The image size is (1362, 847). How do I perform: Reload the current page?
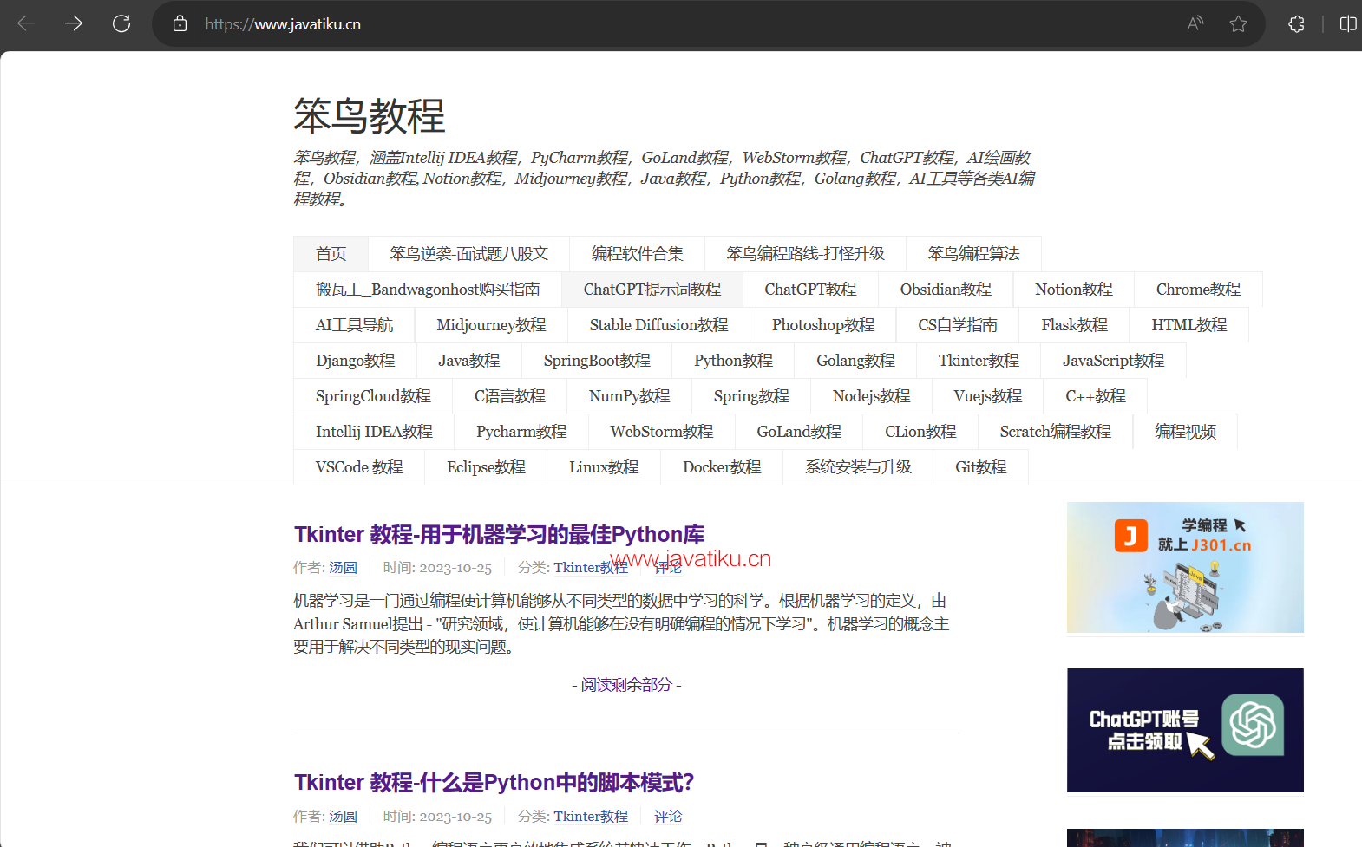pyautogui.click(x=121, y=23)
